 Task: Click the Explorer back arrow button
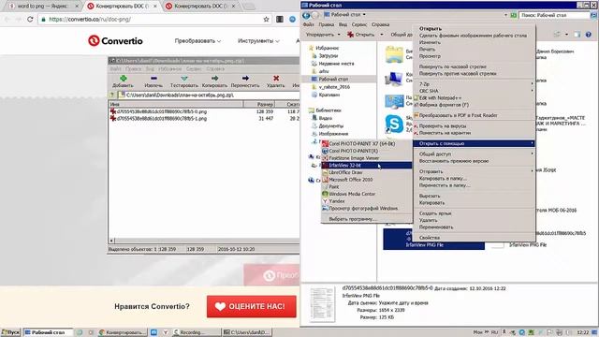click(306, 15)
